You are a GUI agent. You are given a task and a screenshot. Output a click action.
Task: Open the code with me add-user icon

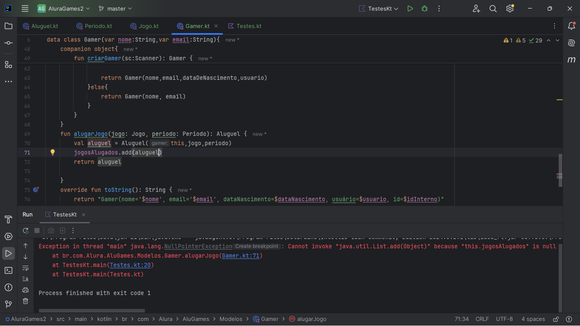(x=476, y=8)
